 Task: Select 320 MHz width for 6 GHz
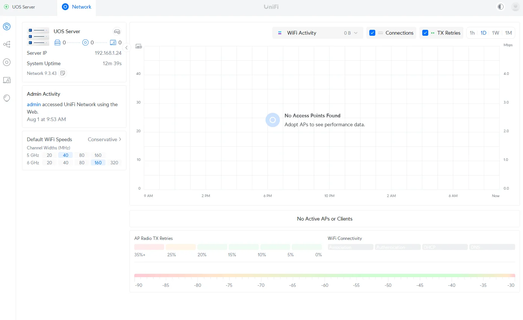pyautogui.click(x=114, y=163)
